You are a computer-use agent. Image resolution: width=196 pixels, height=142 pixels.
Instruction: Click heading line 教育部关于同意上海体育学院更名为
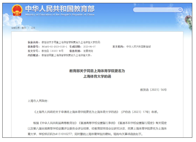97,71
